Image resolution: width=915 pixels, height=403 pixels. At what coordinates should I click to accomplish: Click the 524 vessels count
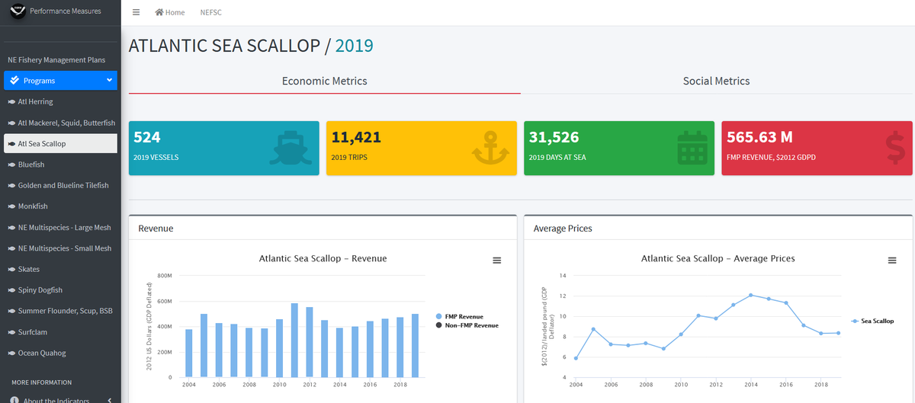[x=147, y=137]
